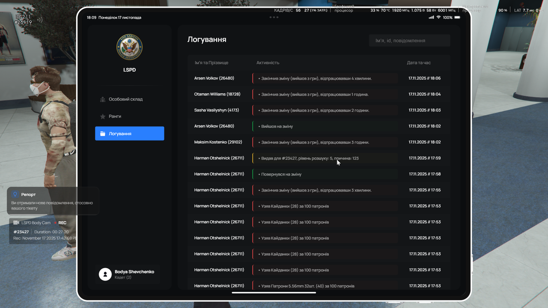
Task: Click activity відпрацювавши 1 година entry
Action: point(325,94)
